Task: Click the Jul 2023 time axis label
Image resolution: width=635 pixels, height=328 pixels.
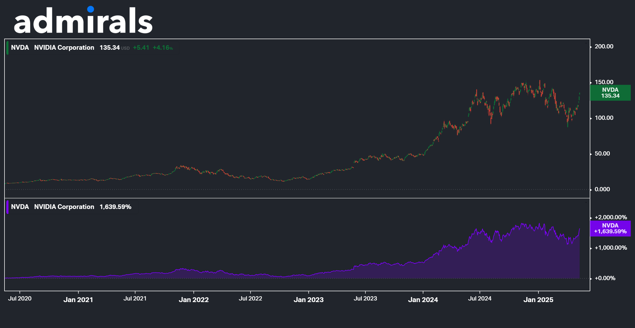Action: [365, 299]
